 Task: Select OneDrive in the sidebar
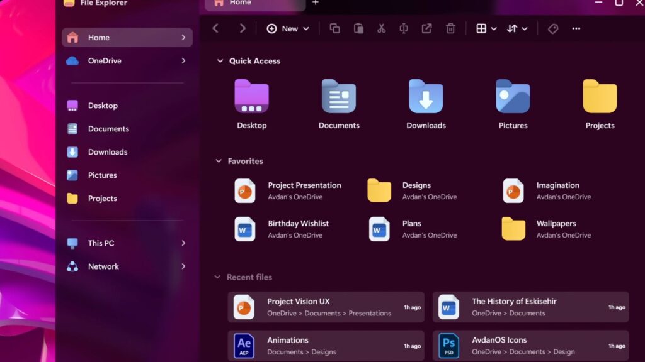click(x=105, y=61)
